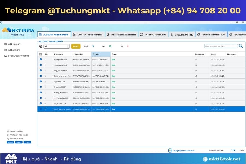The height and width of the screenshot is (164, 246).
Task: Click the magnifier search icon beside username field
Action: [241, 46]
